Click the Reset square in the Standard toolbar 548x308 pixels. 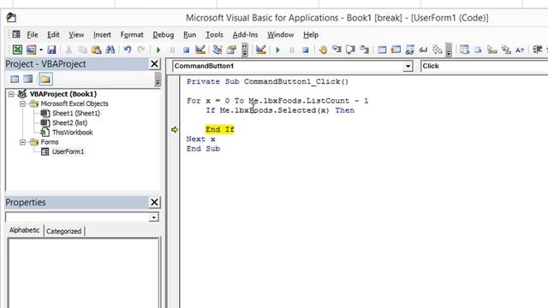(186, 50)
